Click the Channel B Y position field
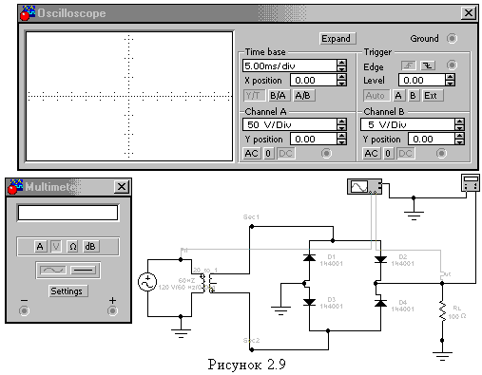The image size is (482, 375). (x=432, y=139)
